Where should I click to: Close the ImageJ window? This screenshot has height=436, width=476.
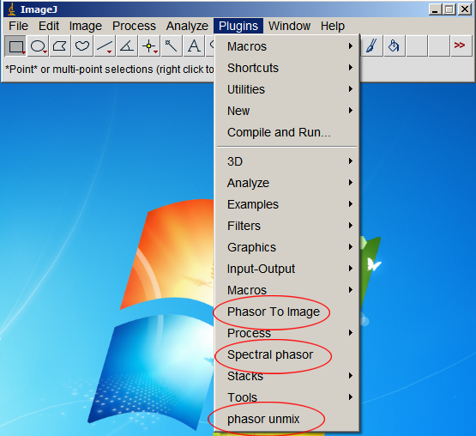tap(465, 9)
